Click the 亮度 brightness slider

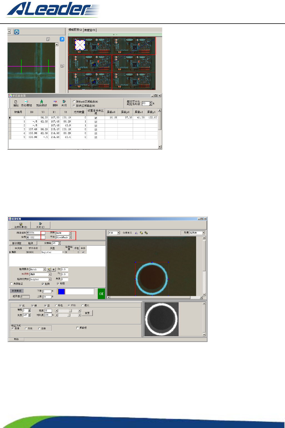tap(68, 311)
